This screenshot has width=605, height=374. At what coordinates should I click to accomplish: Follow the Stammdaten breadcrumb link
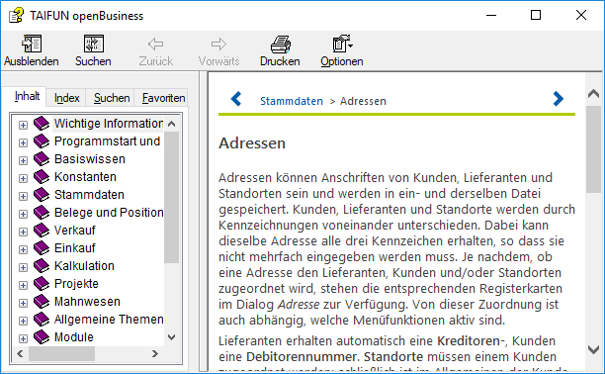[292, 101]
